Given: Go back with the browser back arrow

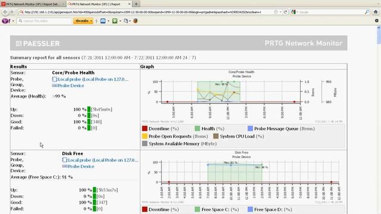Looking at the screenshot, I should 5,12.
